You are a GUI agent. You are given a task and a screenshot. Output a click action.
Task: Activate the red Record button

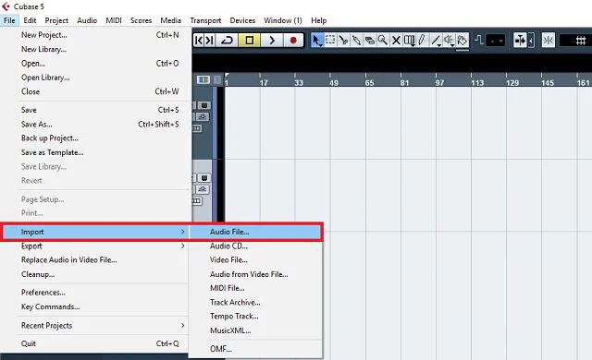293,41
